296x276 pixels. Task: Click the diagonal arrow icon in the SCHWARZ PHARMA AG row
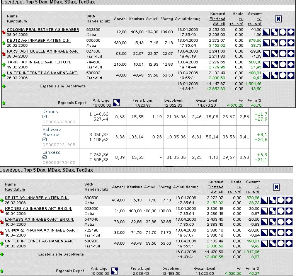tap(272, 232)
